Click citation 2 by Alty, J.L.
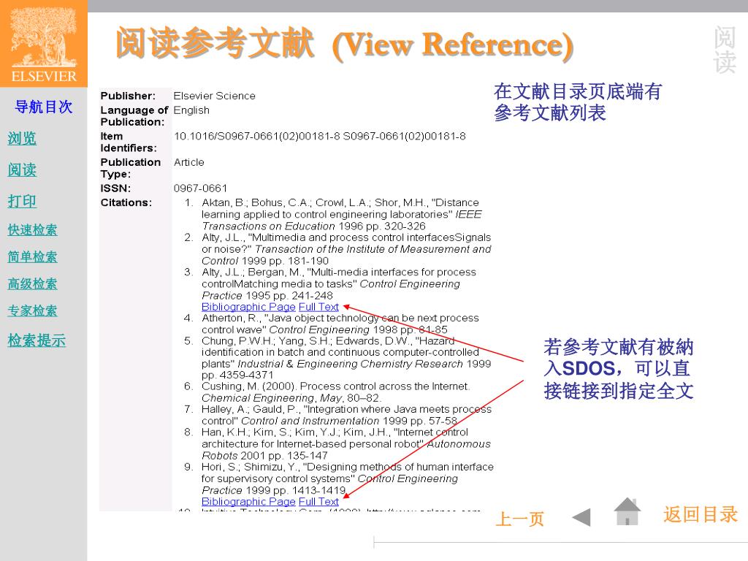748x561 pixels. click(337, 249)
